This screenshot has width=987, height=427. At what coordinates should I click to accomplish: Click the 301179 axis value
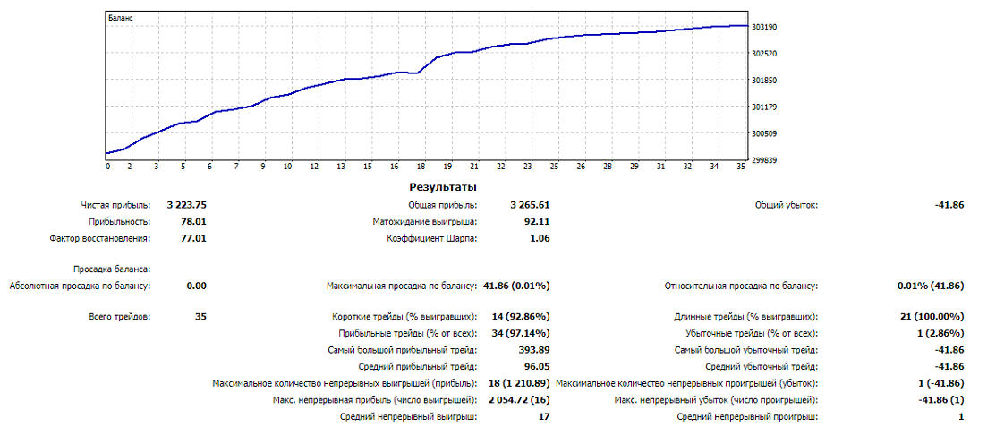(x=765, y=107)
